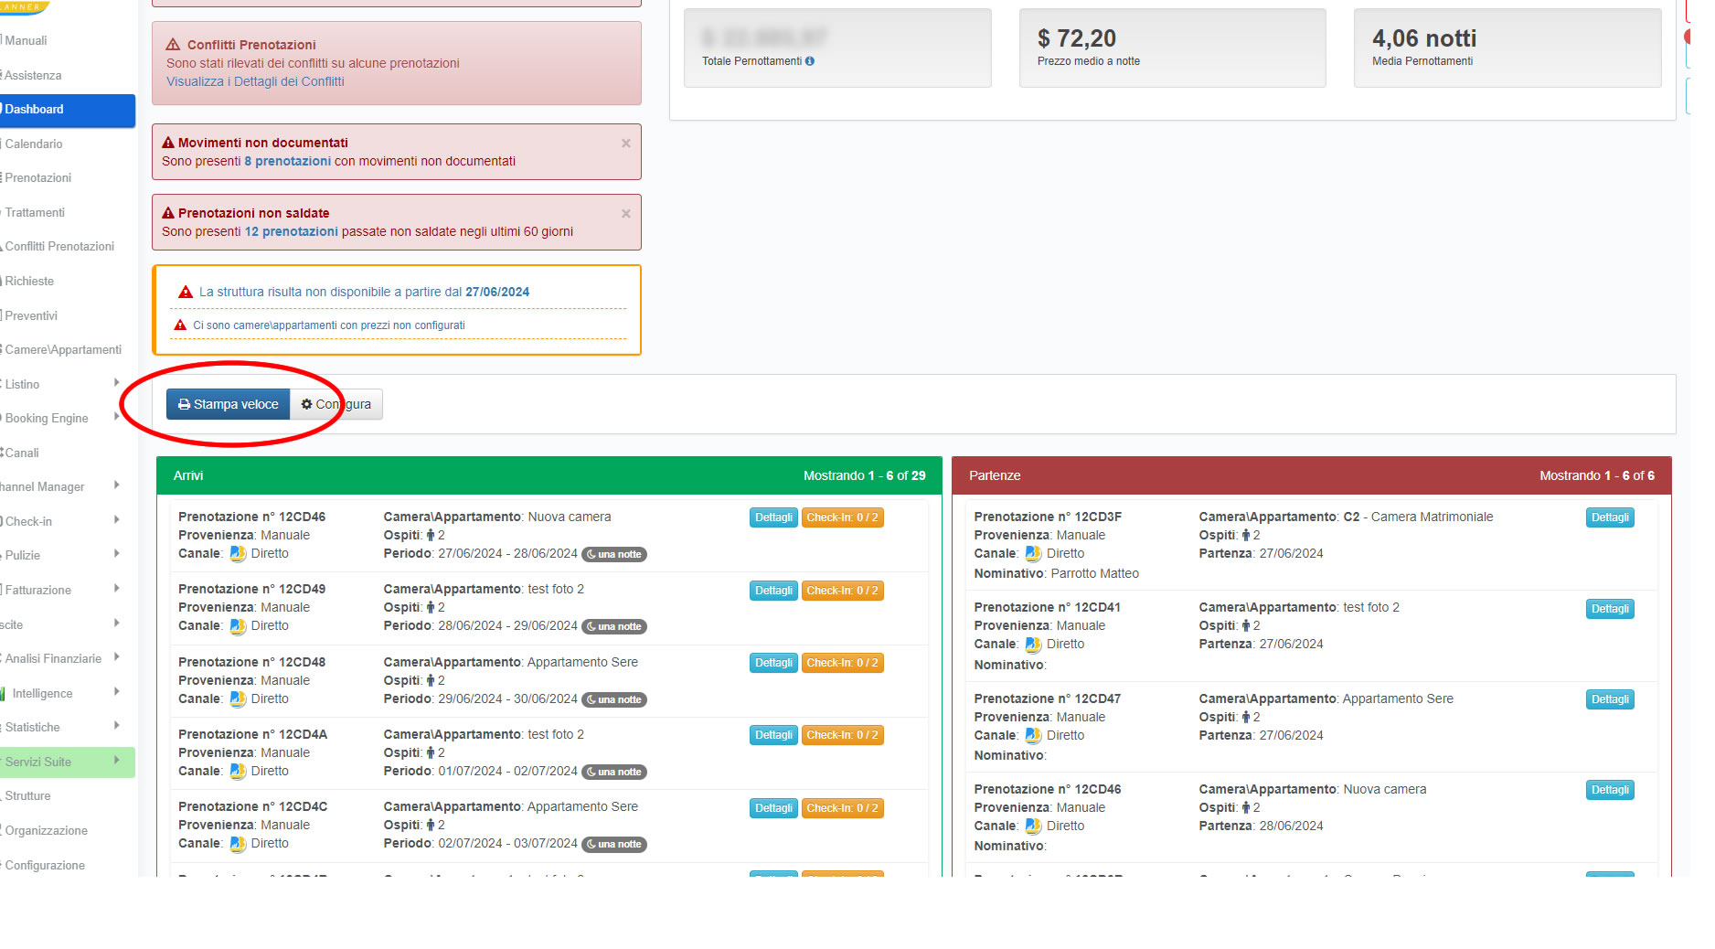Image resolution: width=1715 pixels, height=949 pixels.
Task: Open Visualizza i Dettagli dei Conflitti link
Action: [255, 81]
